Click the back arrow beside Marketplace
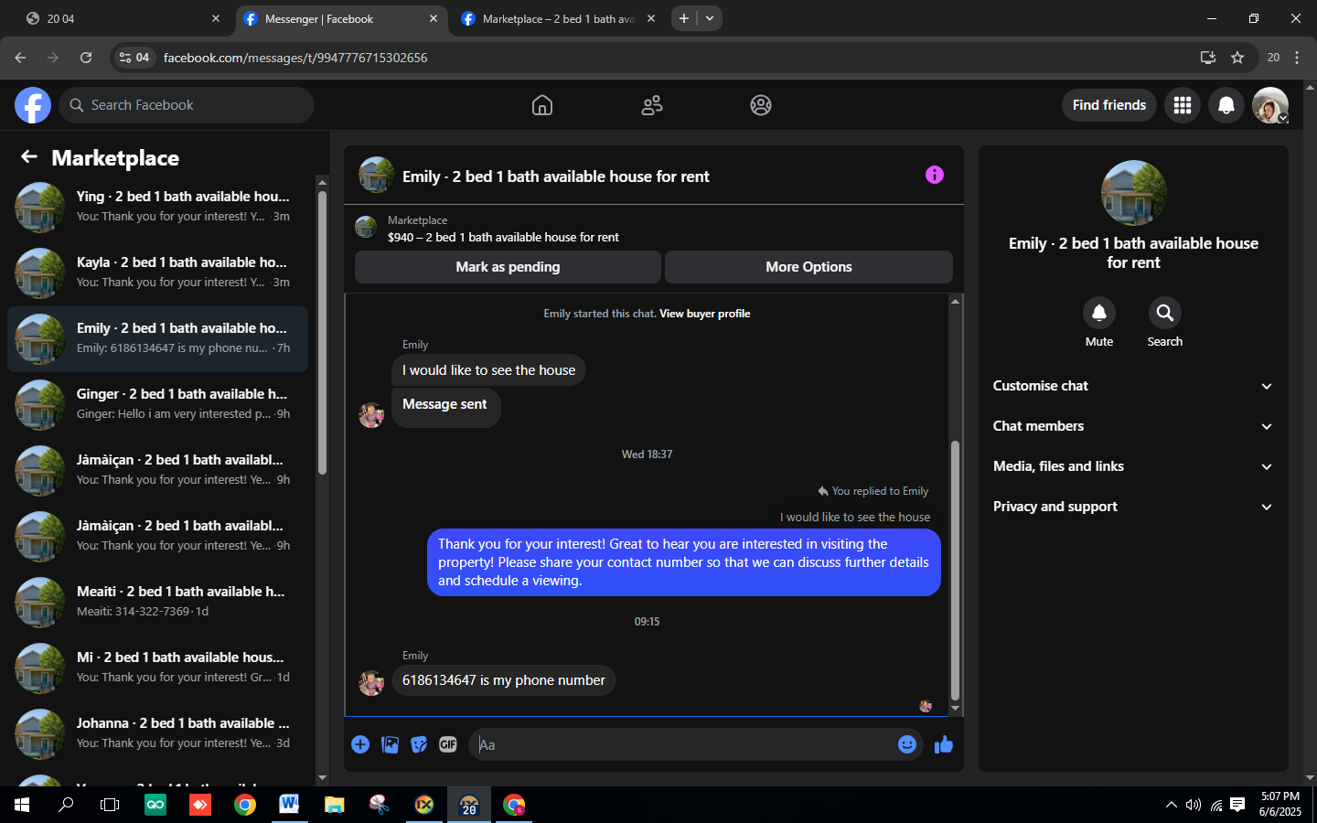 pyautogui.click(x=29, y=157)
